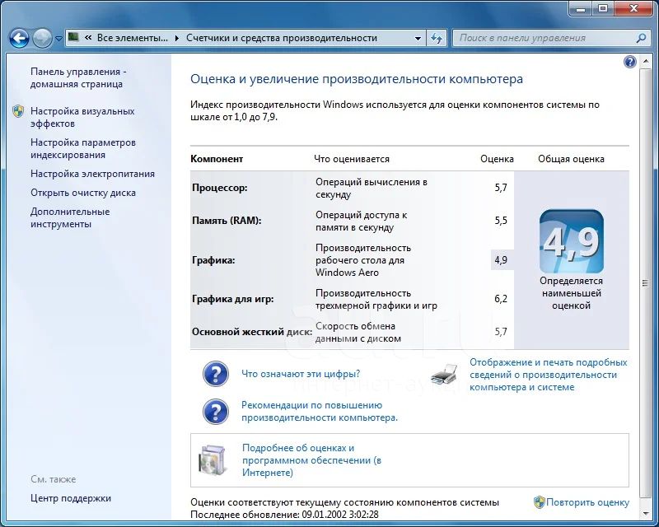Click the printer icon for detailed report
659x527 pixels.
(x=445, y=375)
